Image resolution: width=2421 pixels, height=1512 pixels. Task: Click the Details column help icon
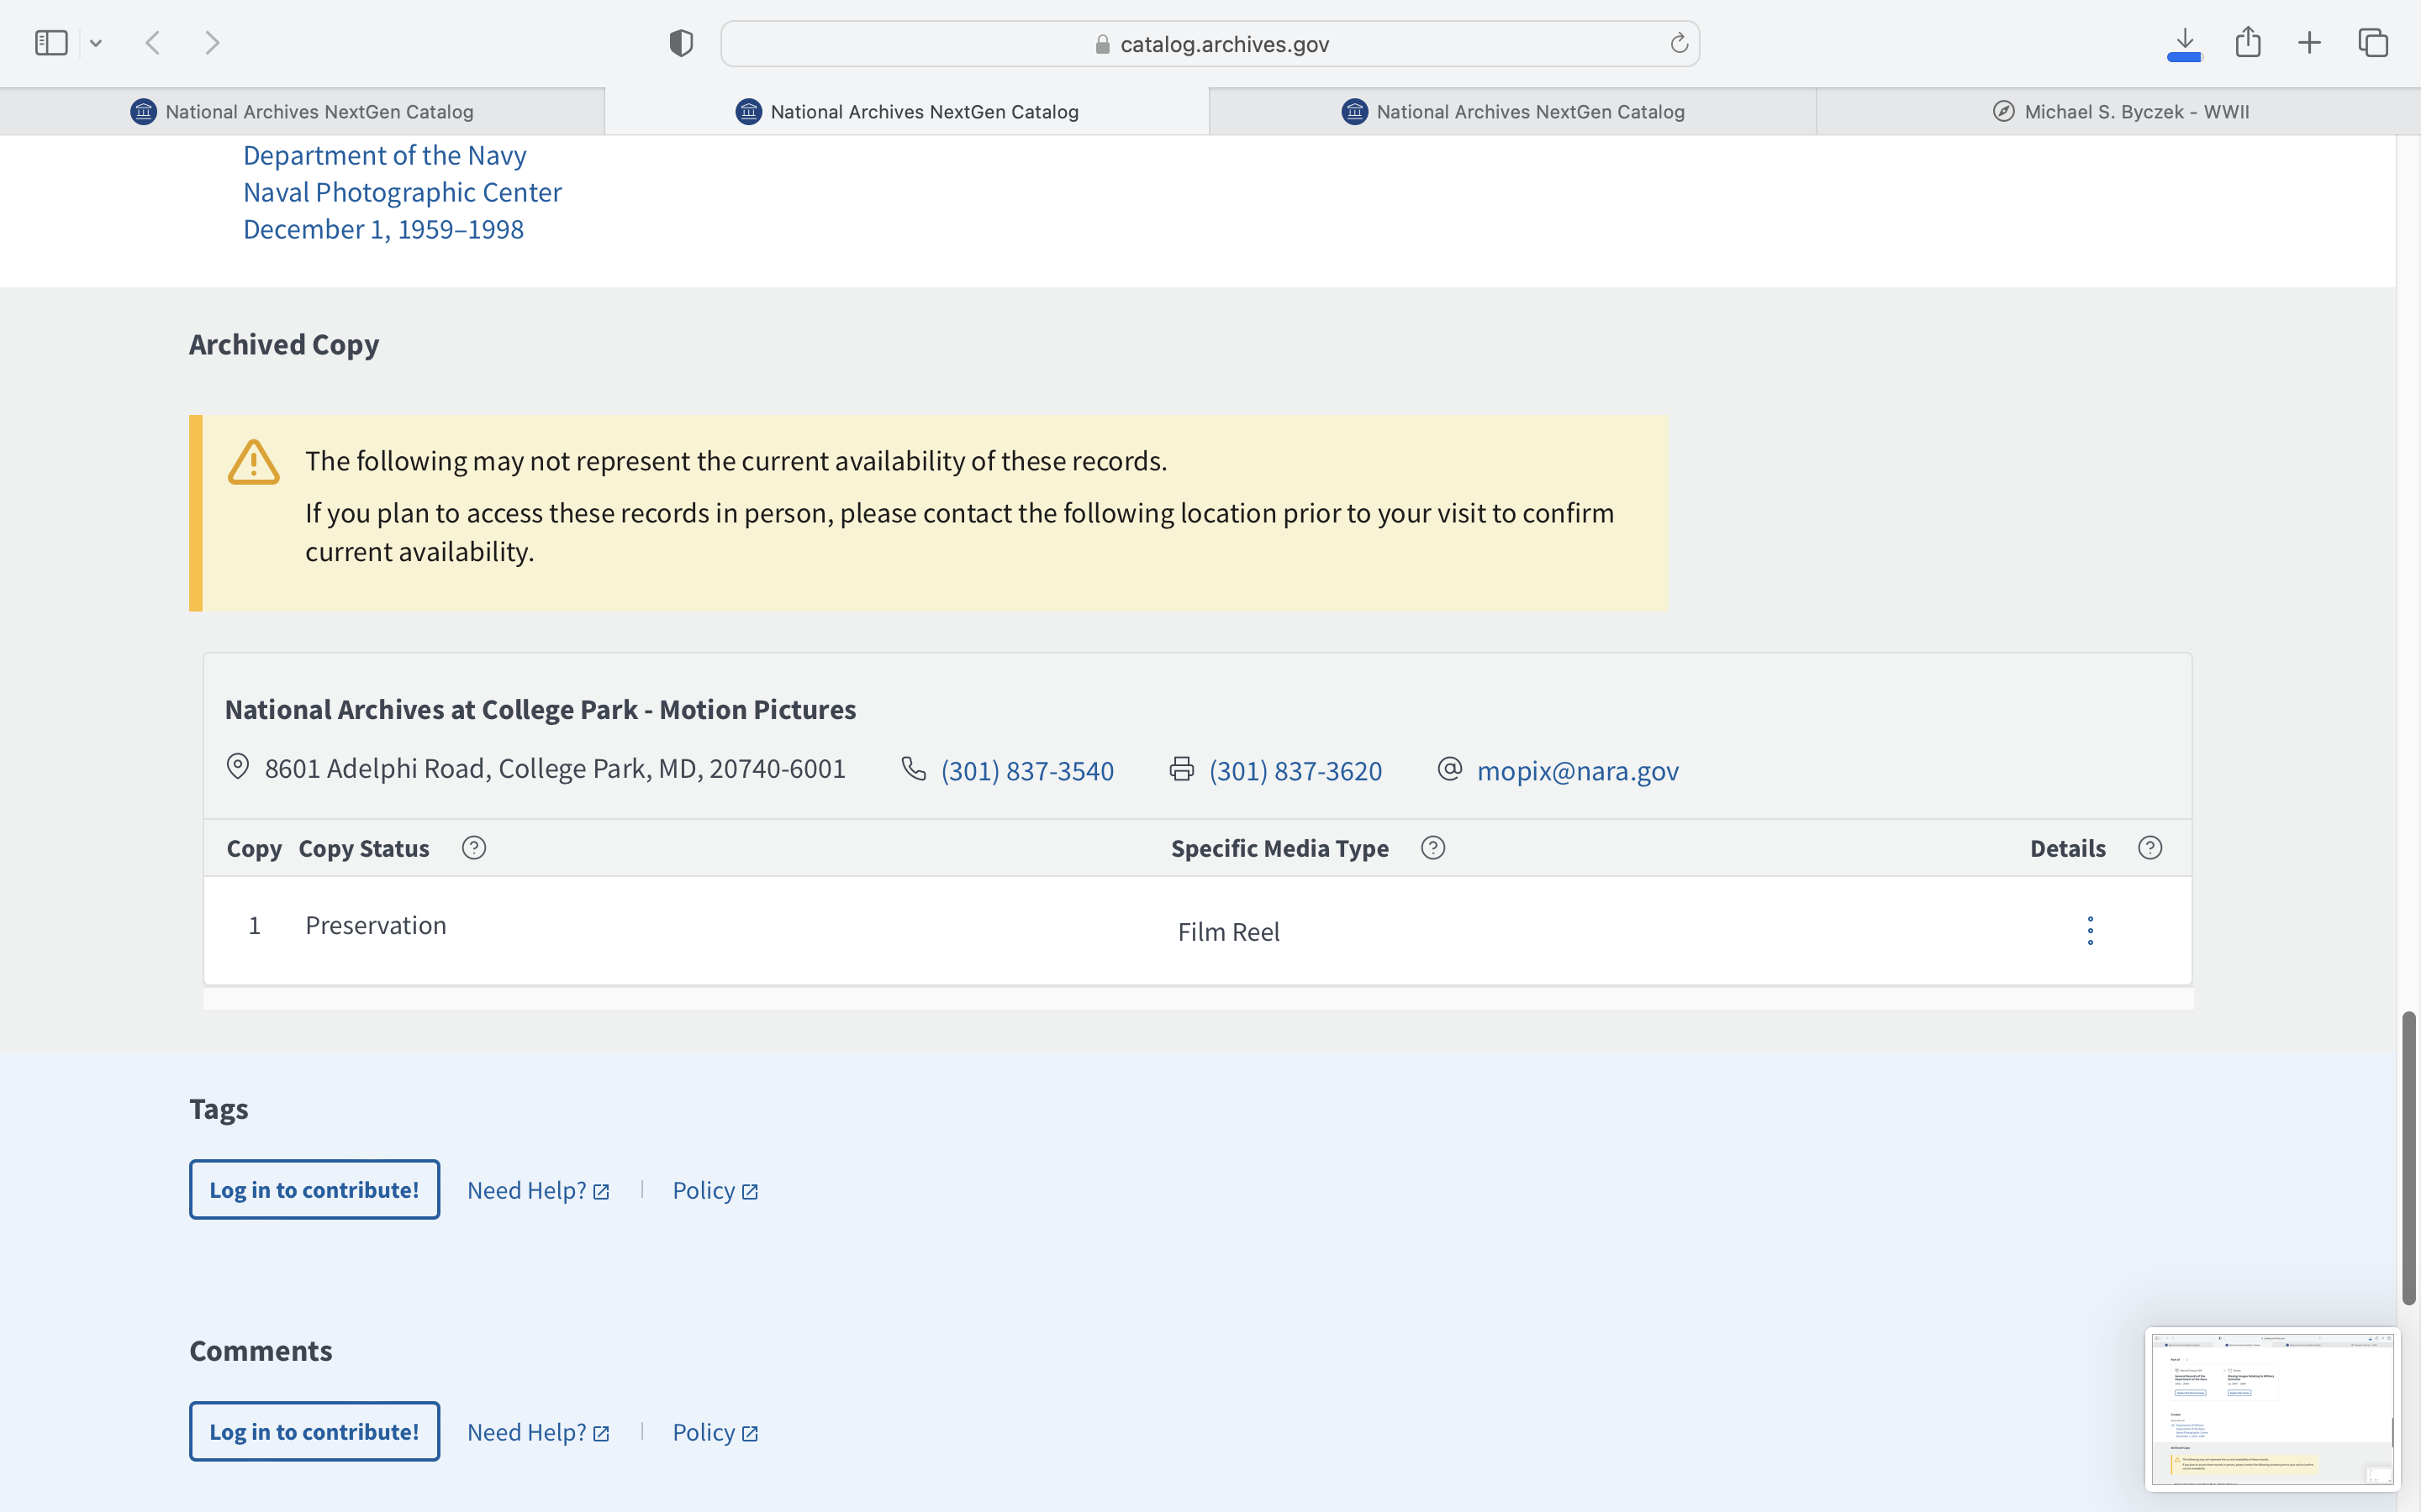point(2149,848)
